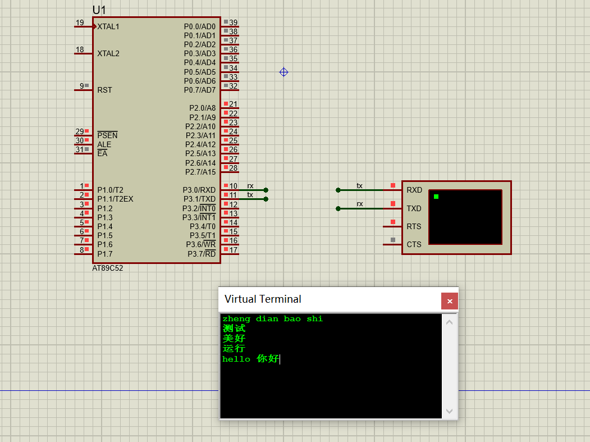Screen dimensions: 590x442
Task: Click the P0.0/AD0 pin label
Action: click(x=200, y=27)
